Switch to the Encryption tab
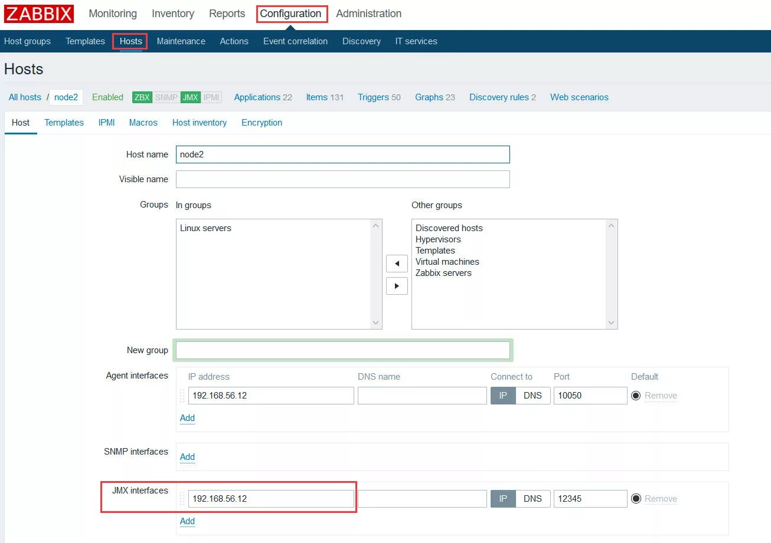The height and width of the screenshot is (543, 771). (262, 123)
